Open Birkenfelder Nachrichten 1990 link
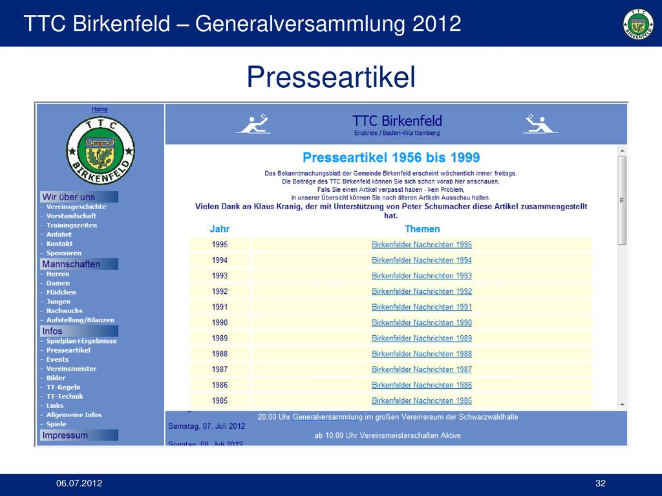The image size is (662, 496). tap(422, 323)
